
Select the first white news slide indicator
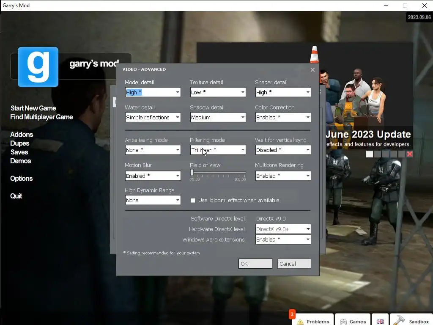coord(369,154)
